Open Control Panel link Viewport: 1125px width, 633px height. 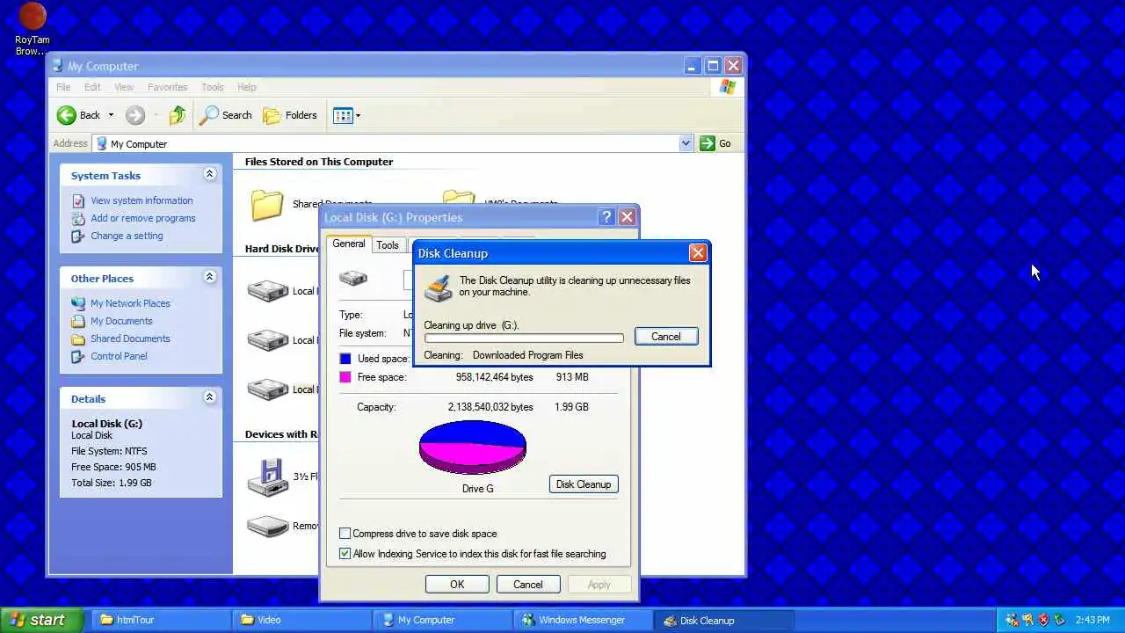pyautogui.click(x=119, y=356)
